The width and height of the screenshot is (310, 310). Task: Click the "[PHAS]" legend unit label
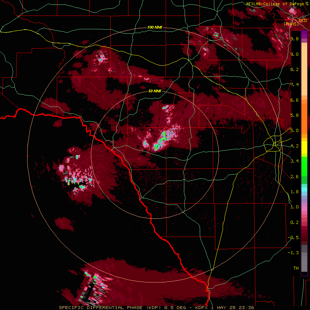tap(291, 24)
